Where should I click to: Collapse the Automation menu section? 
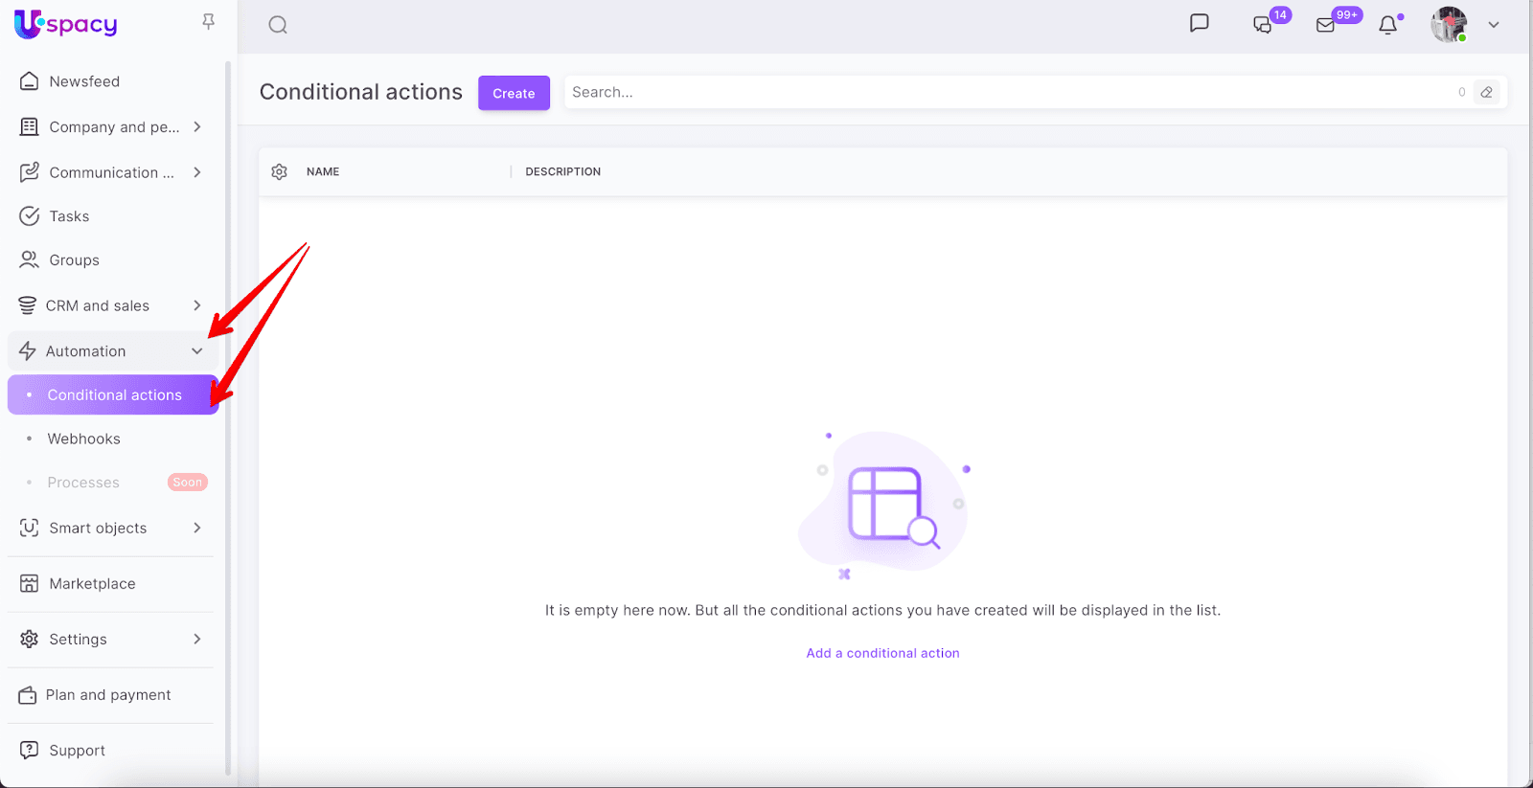click(x=197, y=351)
